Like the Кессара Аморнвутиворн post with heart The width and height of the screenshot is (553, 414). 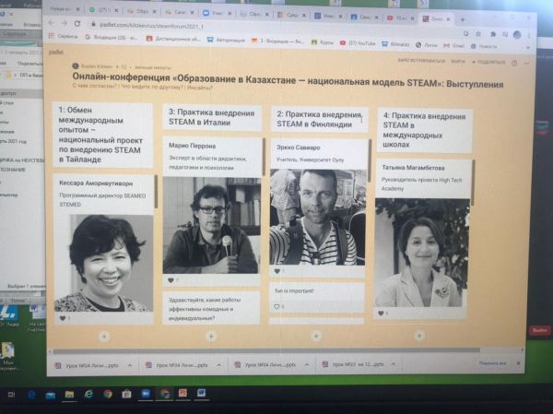point(62,317)
